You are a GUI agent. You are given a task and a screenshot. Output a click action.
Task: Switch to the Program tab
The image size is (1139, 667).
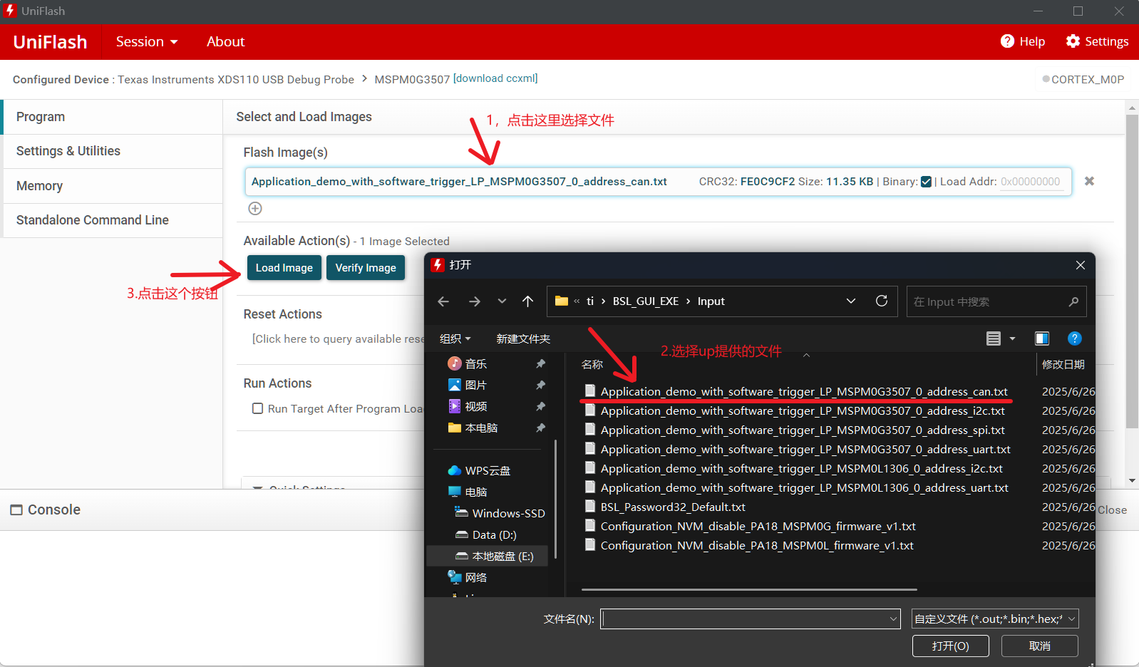click(x=113, y=117)
